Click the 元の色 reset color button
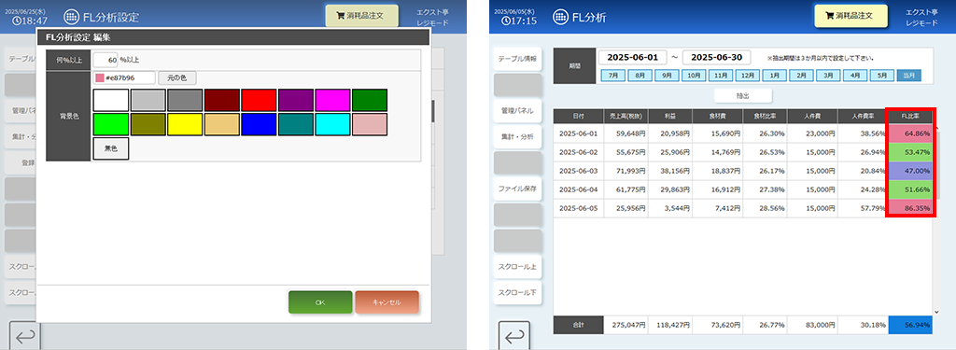The height and width of the screenshot is (350, 956). [177, 78]
